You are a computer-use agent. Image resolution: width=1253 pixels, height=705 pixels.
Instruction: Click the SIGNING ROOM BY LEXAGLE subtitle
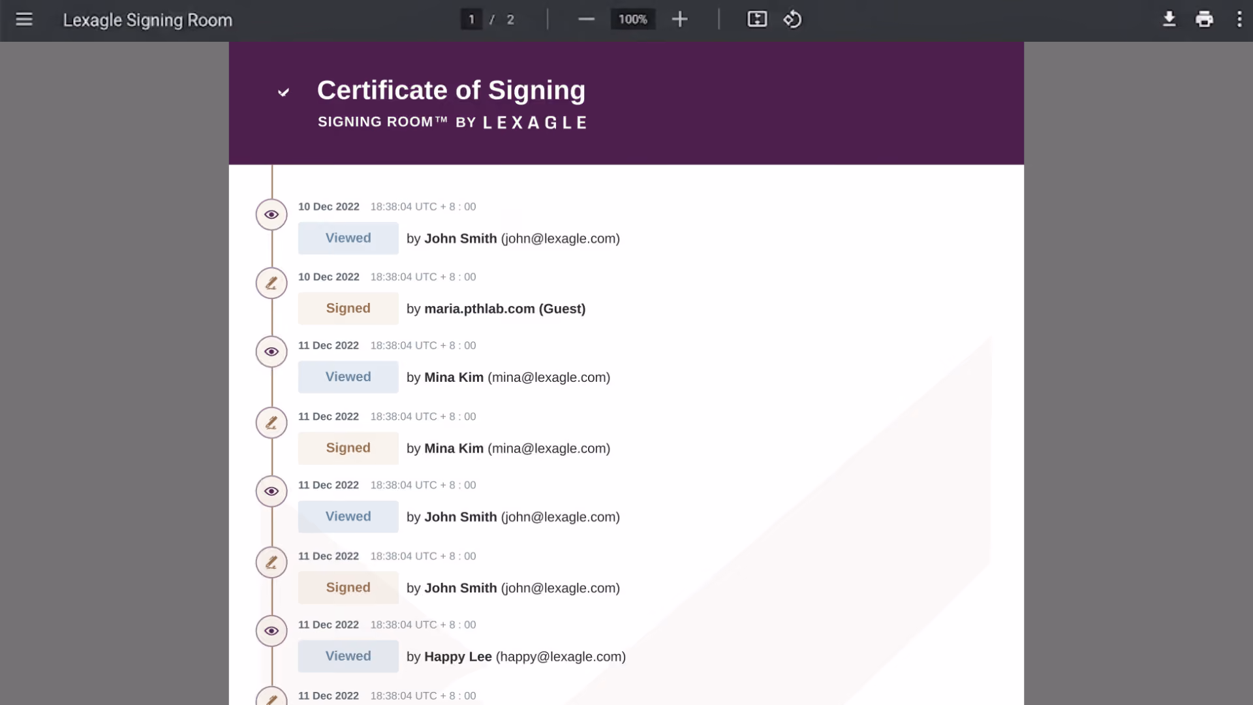[x=452, y=122]
